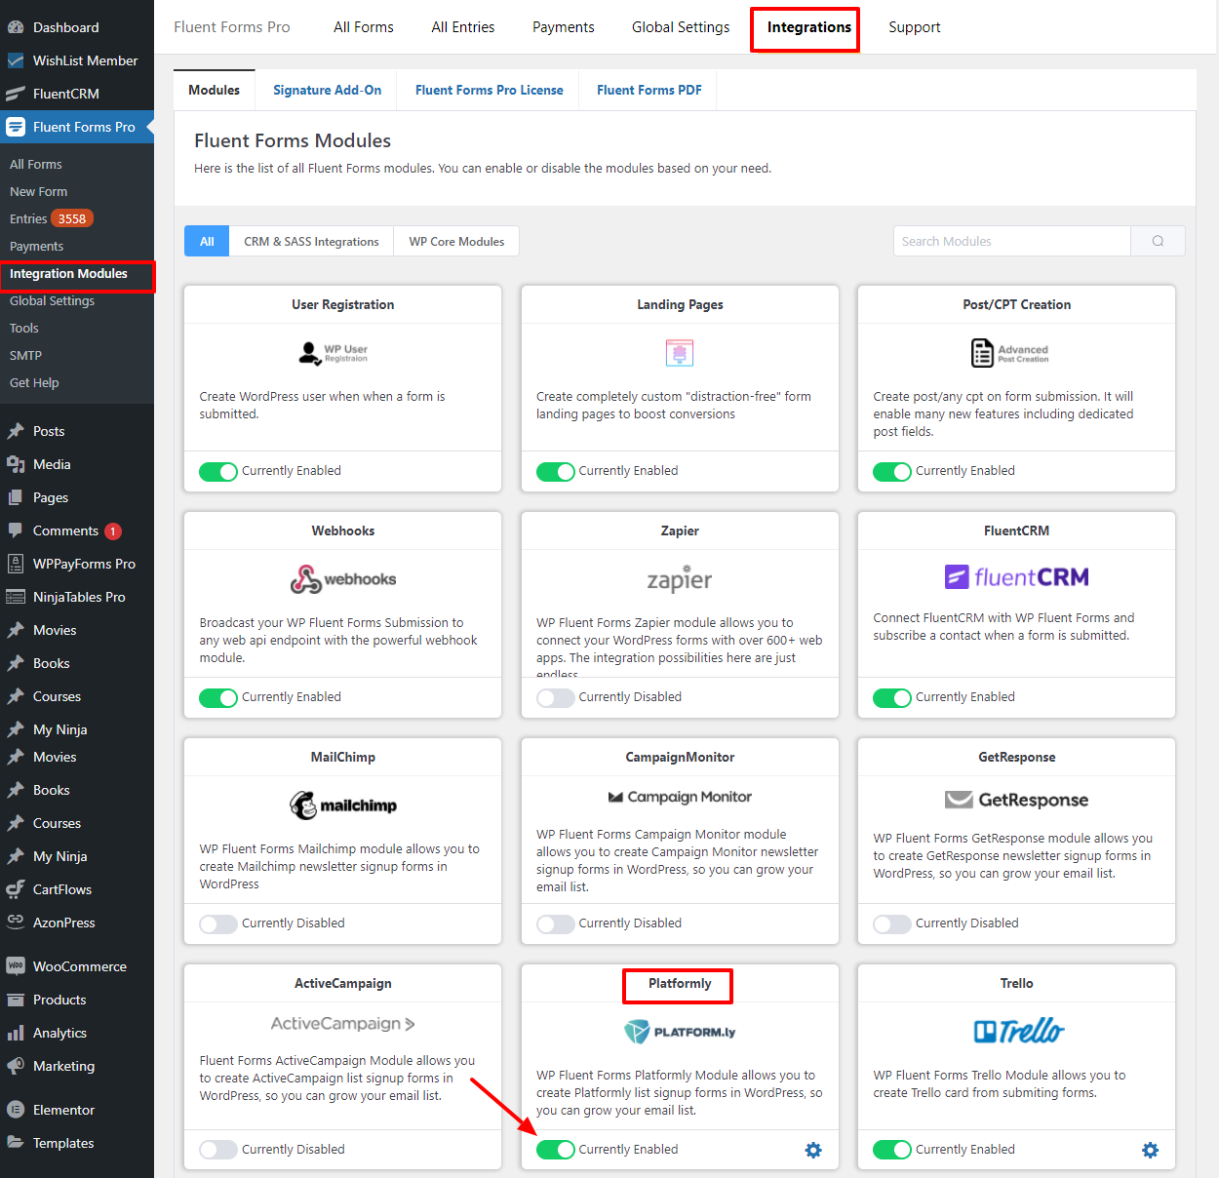Click the Dashboard icon in sidebar
1219x1178 pixels.
(16, 27)
